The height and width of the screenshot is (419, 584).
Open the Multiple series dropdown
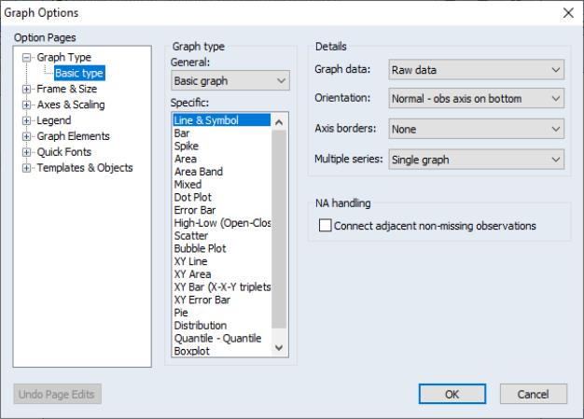(x=476, y=160)
